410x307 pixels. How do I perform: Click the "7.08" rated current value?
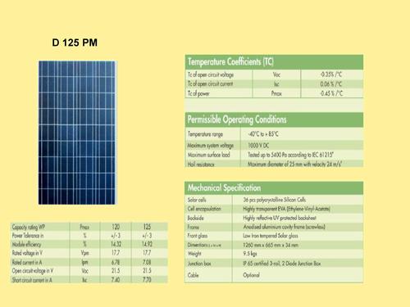coord(147,262)
